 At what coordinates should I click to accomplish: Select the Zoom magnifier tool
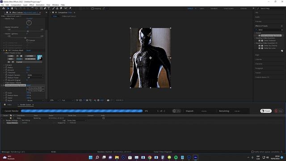[x=16, y=8]
